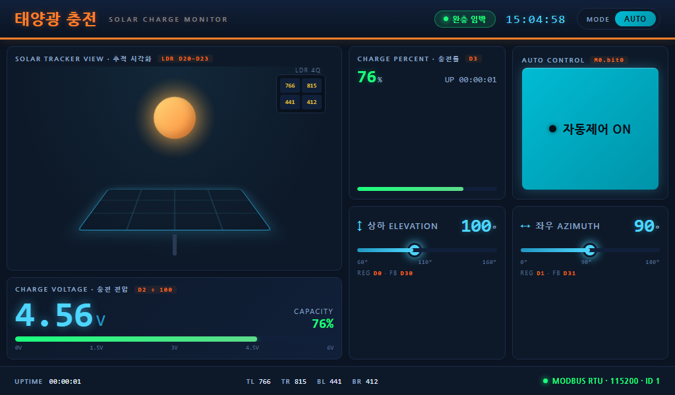This screenshot has width=675, height=395.
Task: Click the 160° elevation scale label
Action: [489, 262]
